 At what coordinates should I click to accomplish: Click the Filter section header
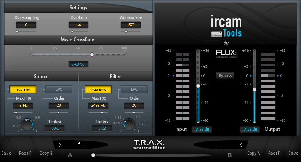pos(115,77)
